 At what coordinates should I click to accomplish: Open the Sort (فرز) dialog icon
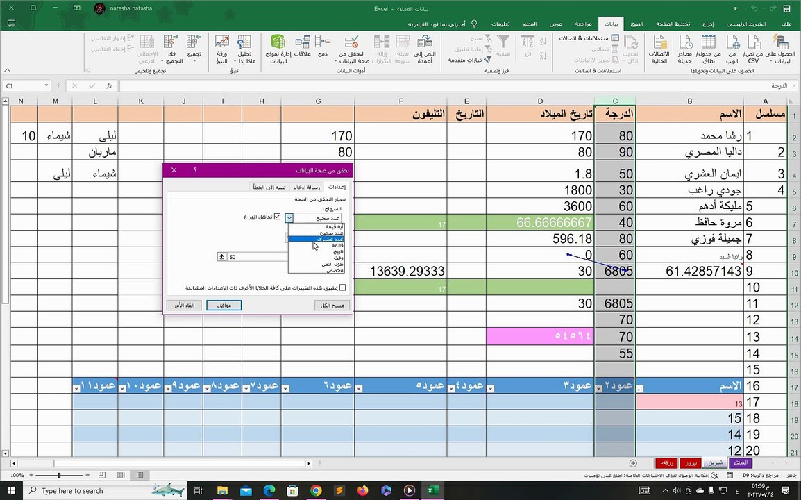pyautogui.click(x=528, y=45)
